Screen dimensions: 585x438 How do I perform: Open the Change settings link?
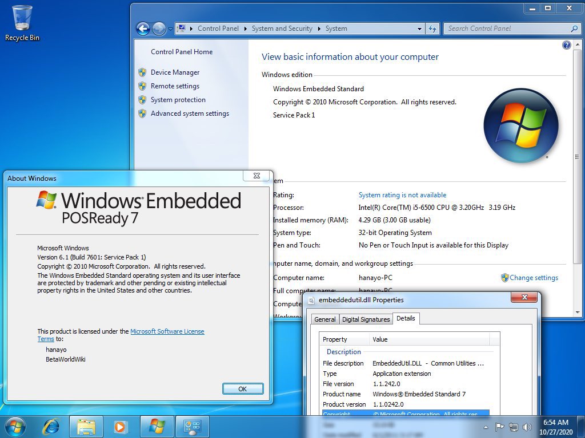tap(534, 278)
